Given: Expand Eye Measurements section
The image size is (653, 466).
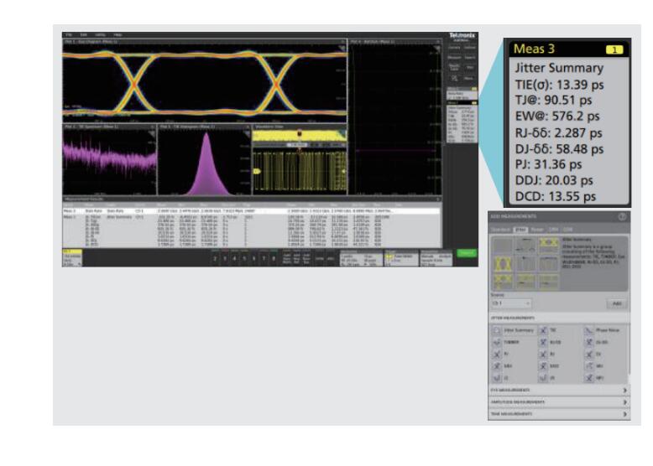Looking at the screenshot, I should coord(559,391).
